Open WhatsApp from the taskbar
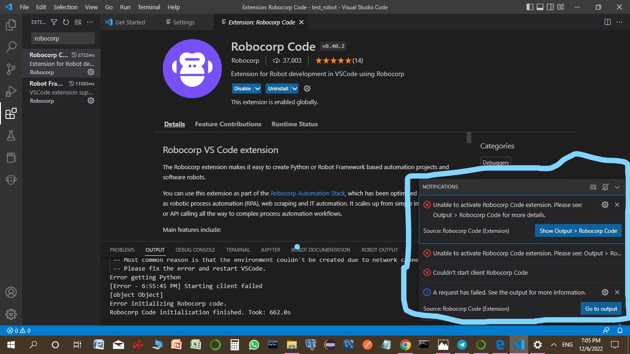Viewport: 630px width, 354px height. click(x=254, y=344)
